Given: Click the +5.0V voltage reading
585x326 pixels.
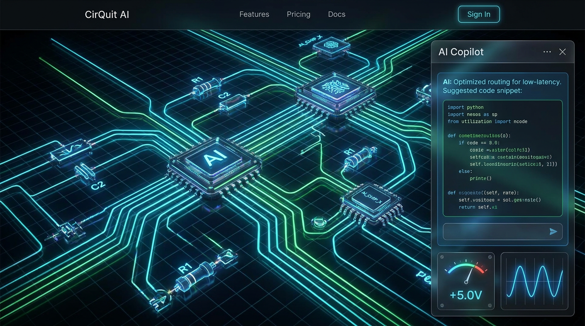Looking at the screenshot, I should [466, 295].
